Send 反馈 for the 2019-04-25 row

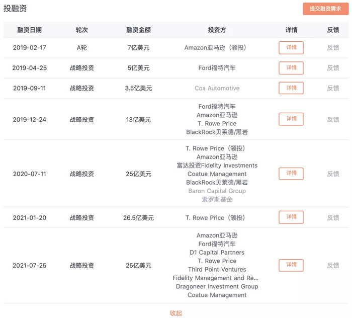[333, 68]
